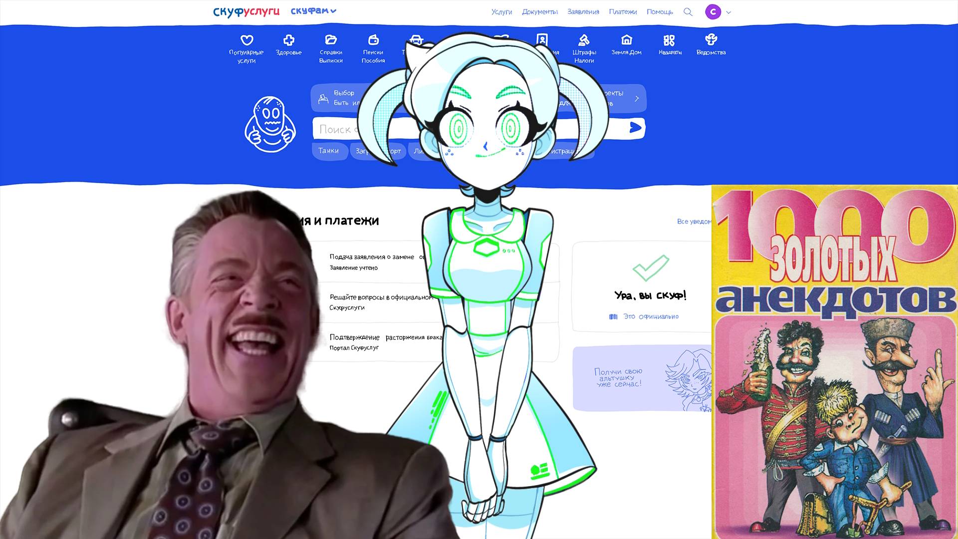Screen dimensions: 958x539
Task: Open the Популярные услуги heart icon
Action: [246, 40]
